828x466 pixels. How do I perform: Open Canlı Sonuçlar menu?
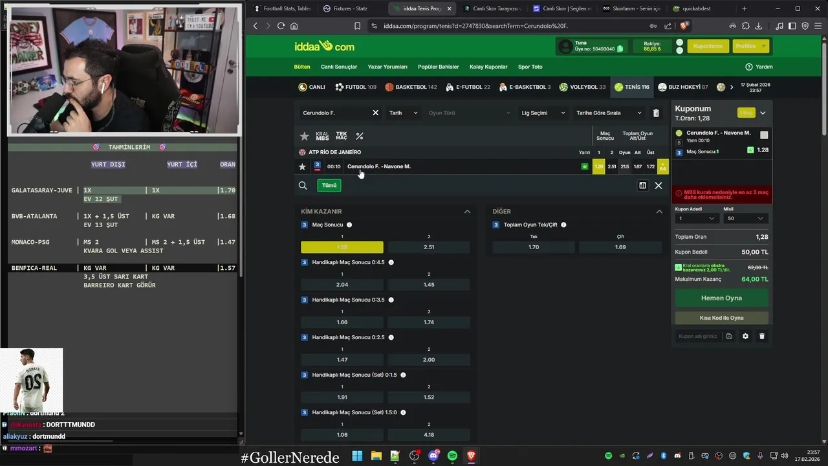[x=339, y=67]
